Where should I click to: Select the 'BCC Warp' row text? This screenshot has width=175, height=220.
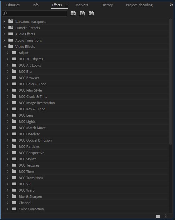27,190
